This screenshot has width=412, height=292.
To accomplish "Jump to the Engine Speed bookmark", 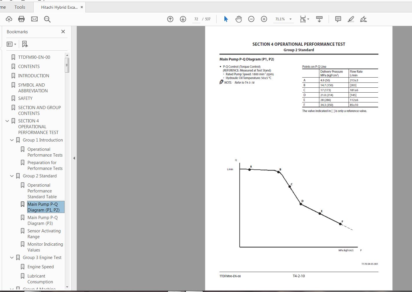I will (41, 267).
